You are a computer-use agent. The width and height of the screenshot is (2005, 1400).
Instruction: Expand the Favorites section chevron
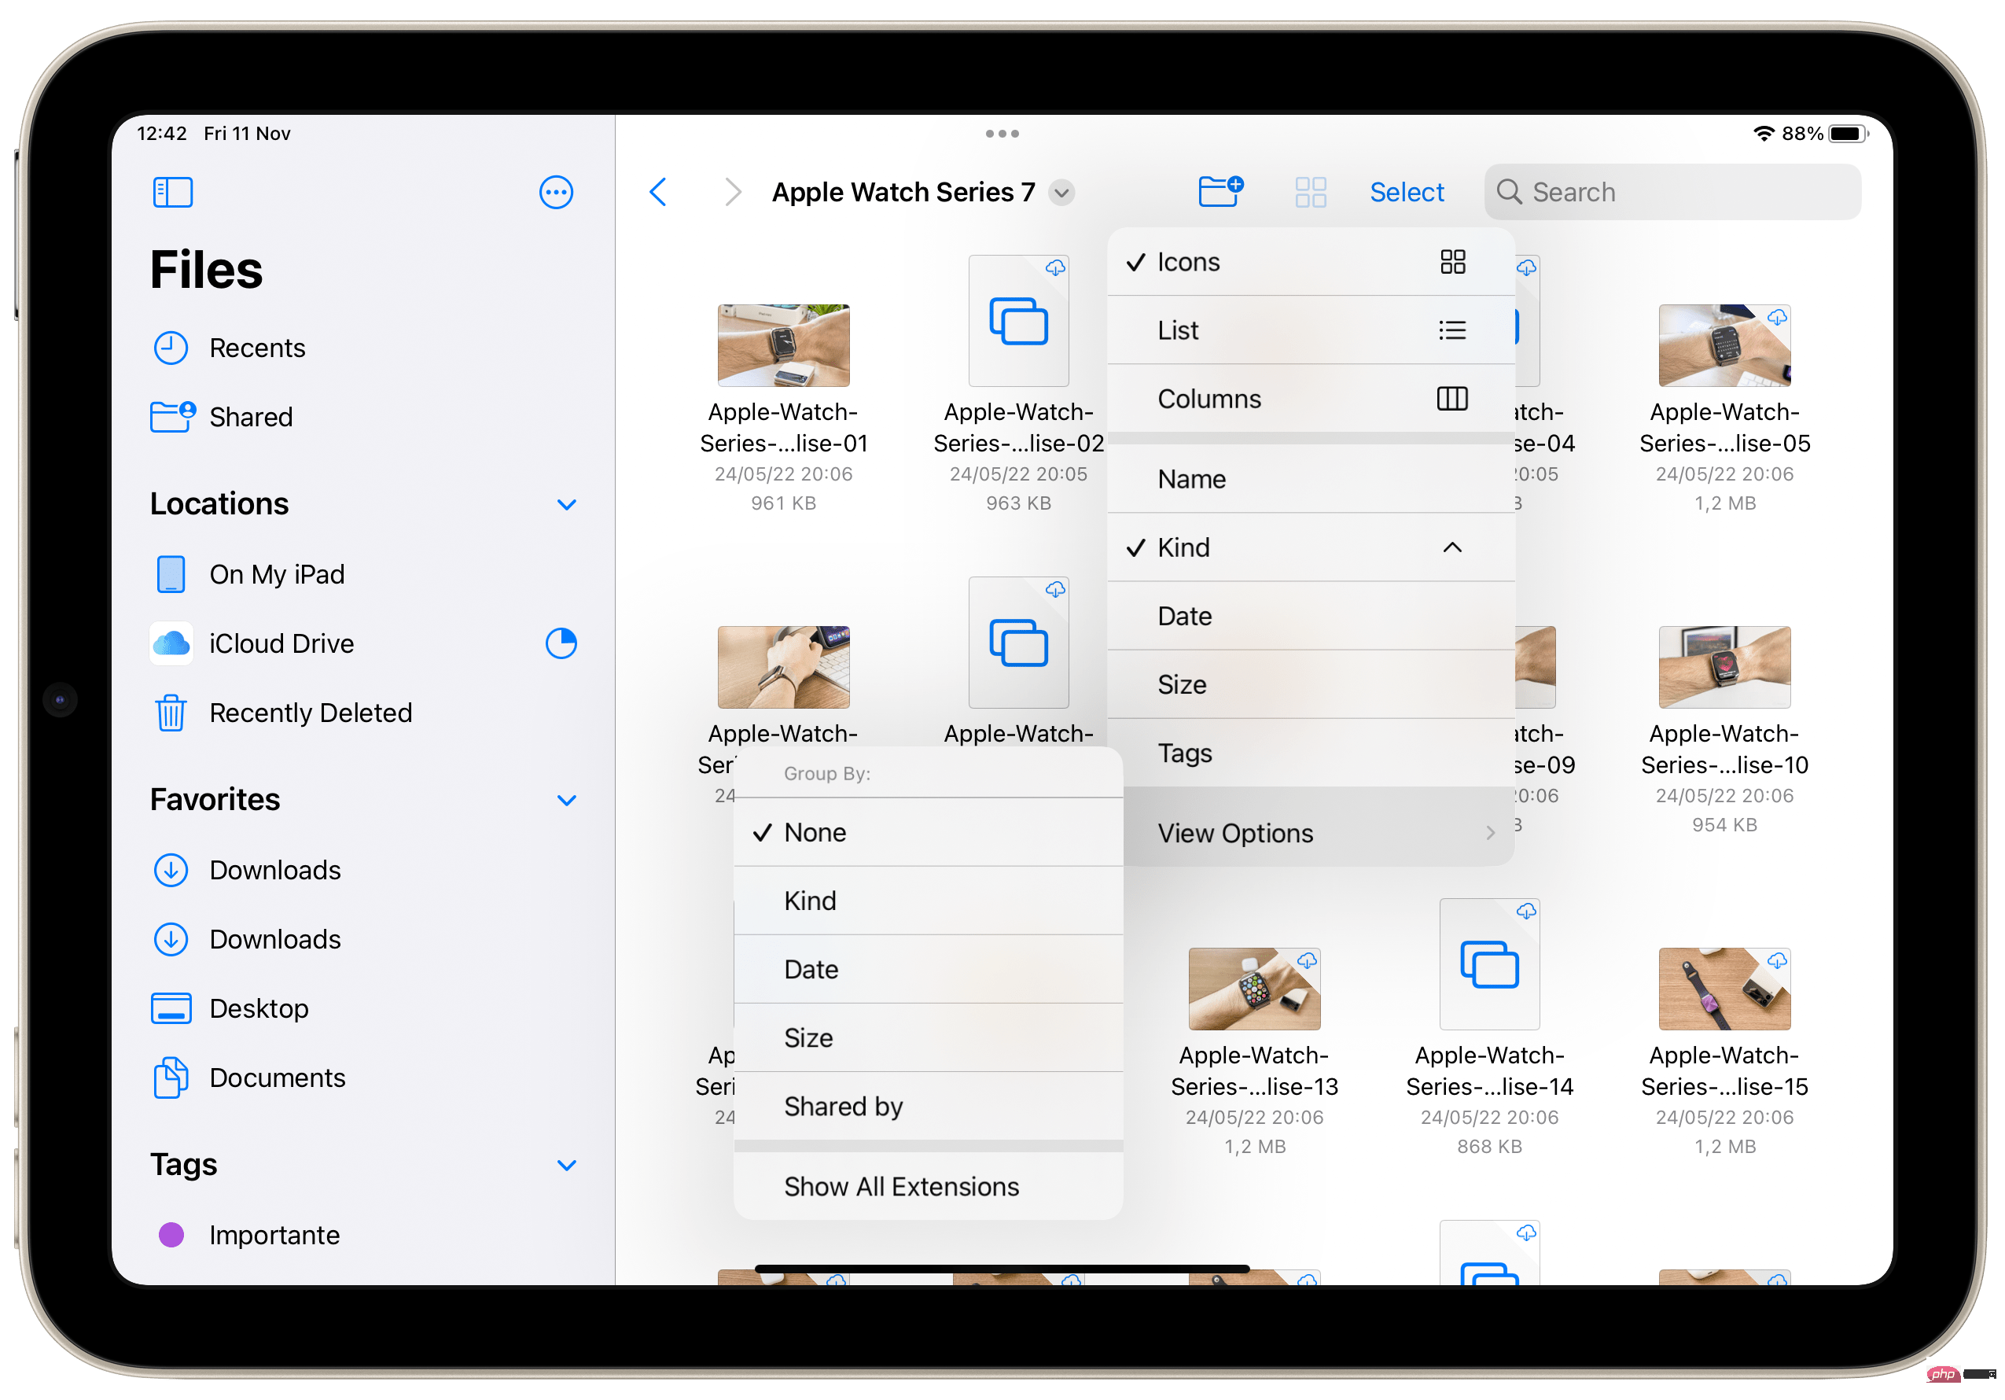[567, 800]
